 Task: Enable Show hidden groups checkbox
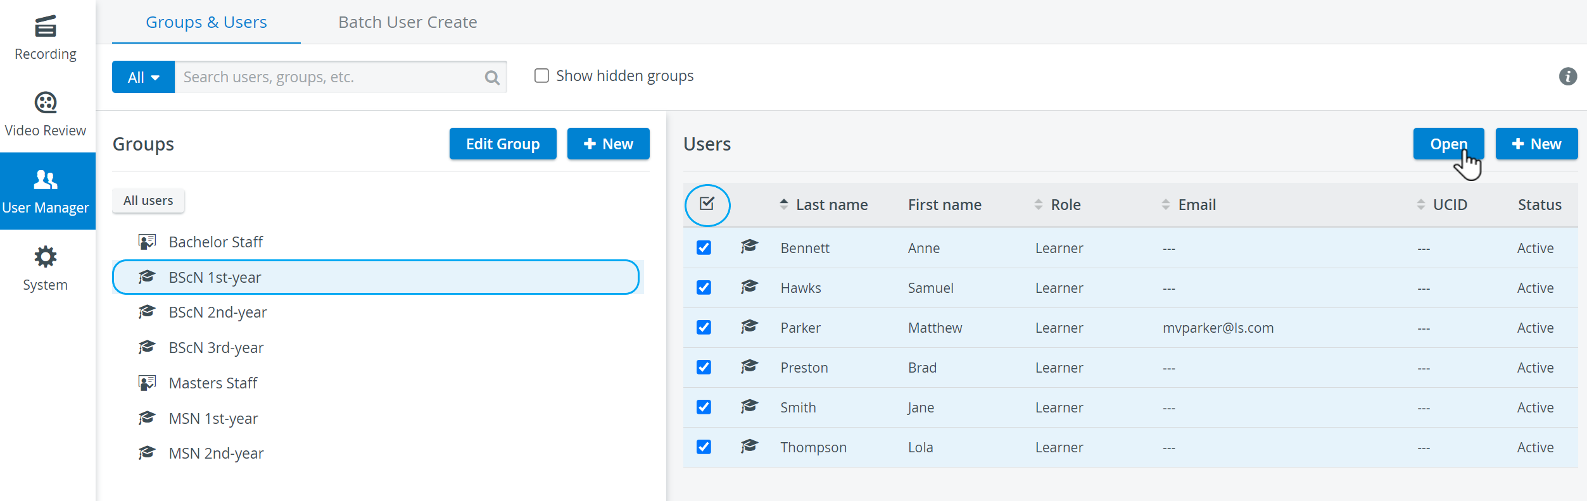coord(541,76)
